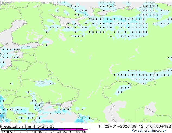Click the legend swatch between 15 and 20
The width and height of the screenshot is (172, 133).
[x=42, y=129]
